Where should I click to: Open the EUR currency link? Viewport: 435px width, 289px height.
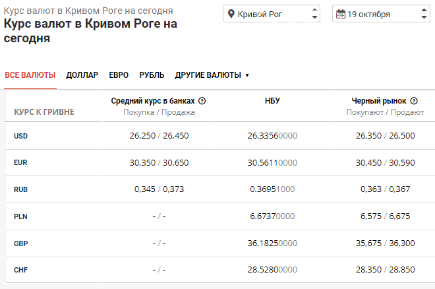coord(20,162)
